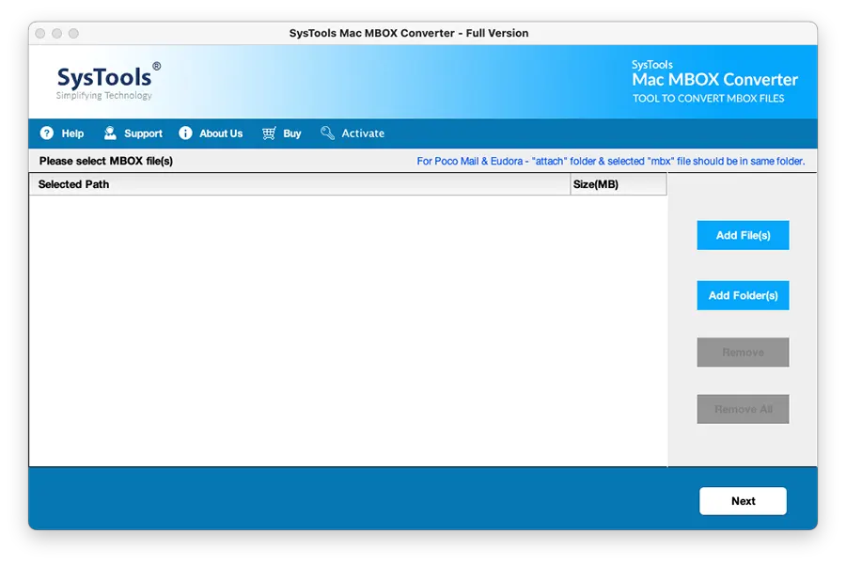Open the Help menu
Viewport: 846px width, 565px height.
[62, 133]
